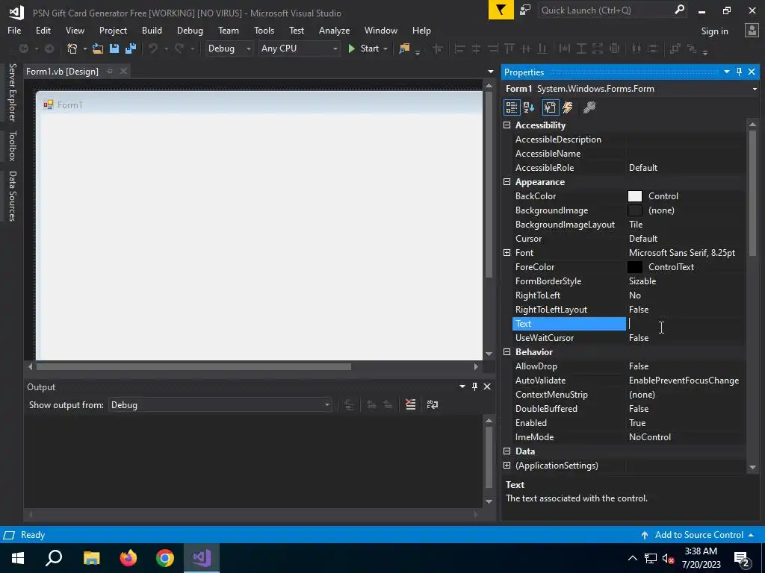
Task: Click the Redo arrow icon
Action: (179, 48)
